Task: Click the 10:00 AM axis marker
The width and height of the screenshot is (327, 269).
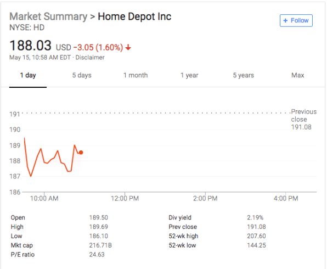Action: (44, 198)
